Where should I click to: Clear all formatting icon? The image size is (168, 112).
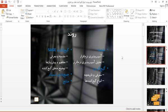(61, 12)
